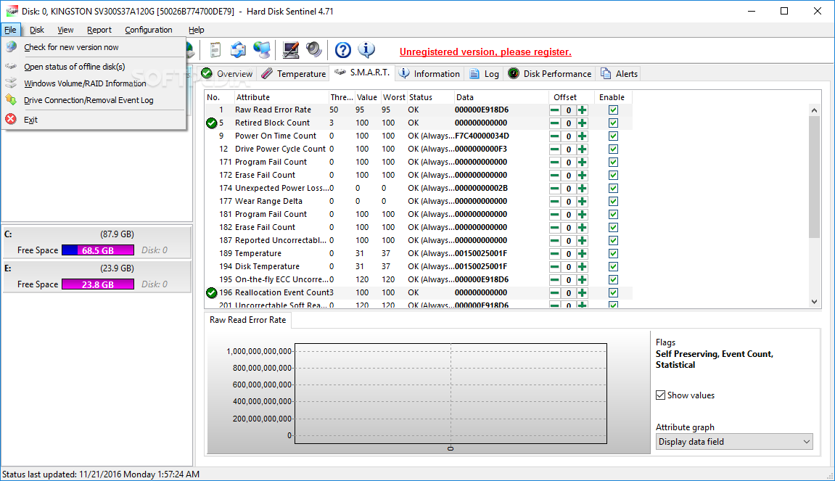Toggle Enable checkbox for On-the-fly ECC Uncorrectable
Viewport: 835px width, 481px height.
pyautogui.click(x=614, y=279)
